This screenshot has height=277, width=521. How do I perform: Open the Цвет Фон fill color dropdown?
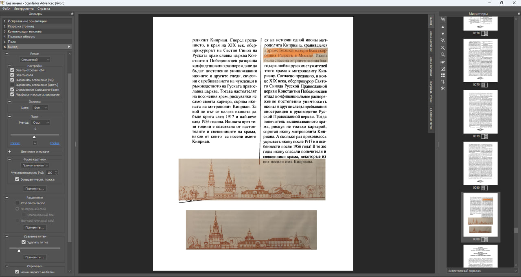pos(40,108)
